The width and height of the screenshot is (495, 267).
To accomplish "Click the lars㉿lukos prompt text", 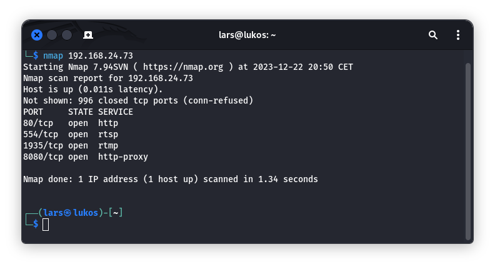I will click(x=71, y=213).
